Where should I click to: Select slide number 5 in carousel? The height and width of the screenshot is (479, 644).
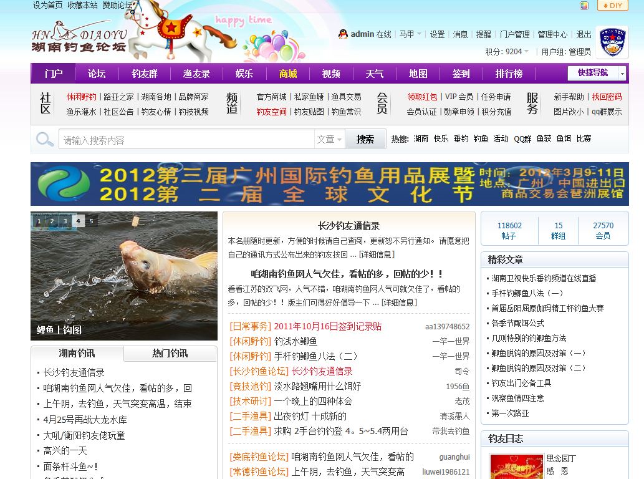pos(91,221)
